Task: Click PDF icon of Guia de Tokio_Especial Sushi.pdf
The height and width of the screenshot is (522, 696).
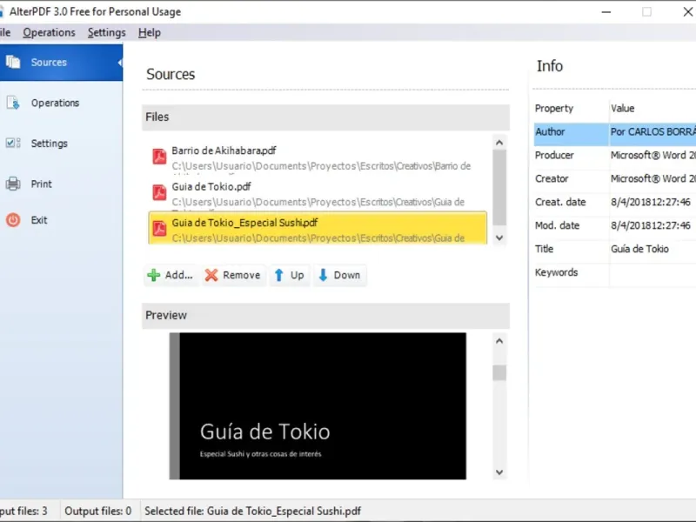Action: pos(159,228)
